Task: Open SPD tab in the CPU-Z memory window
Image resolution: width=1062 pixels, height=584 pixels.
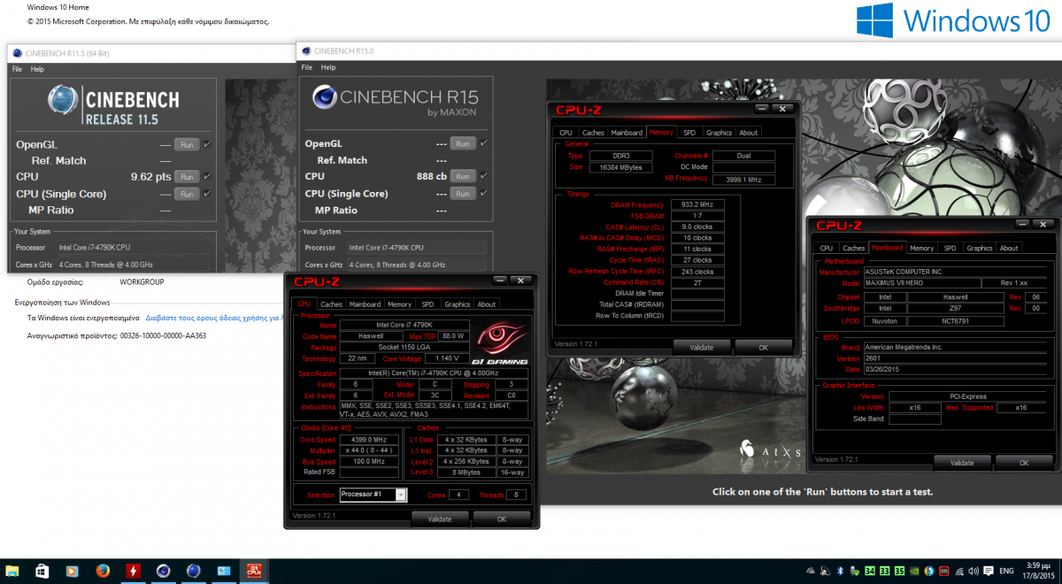Action: pyautogui.click(x=689, y=133)
